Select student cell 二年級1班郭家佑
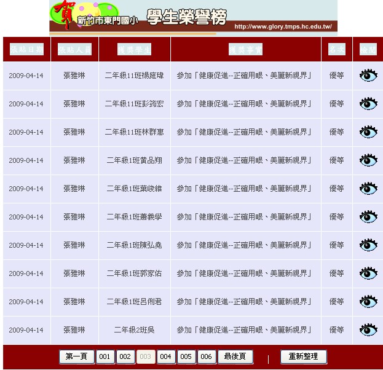This screenshot has height=370, width=383. coord(134,274)
